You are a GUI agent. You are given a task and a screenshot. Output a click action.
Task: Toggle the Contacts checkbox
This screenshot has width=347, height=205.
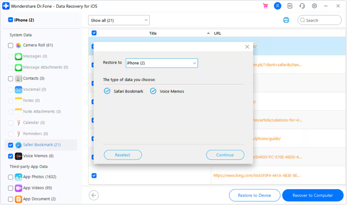coord(11,79)
